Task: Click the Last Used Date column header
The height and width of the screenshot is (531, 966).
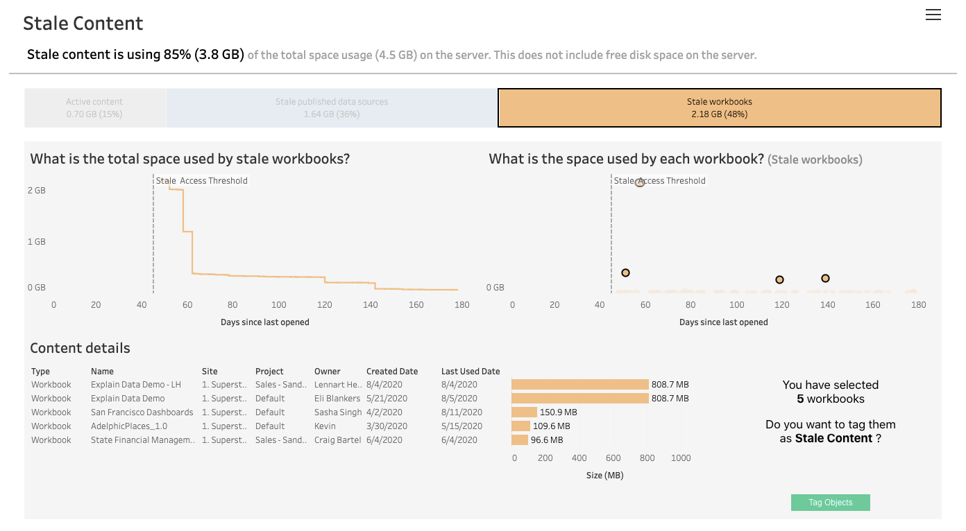Action: point(470,372)
